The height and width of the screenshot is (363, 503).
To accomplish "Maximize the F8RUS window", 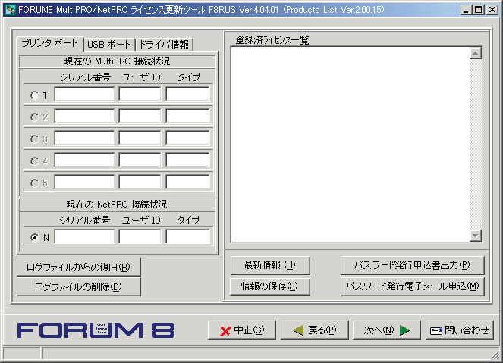I will [478, 10].
